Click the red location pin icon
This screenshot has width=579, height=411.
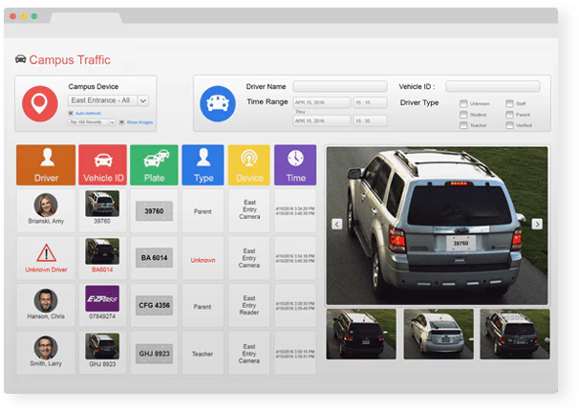[40, 104]
